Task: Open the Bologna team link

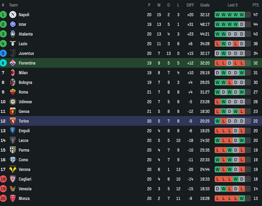Action: 25,82
